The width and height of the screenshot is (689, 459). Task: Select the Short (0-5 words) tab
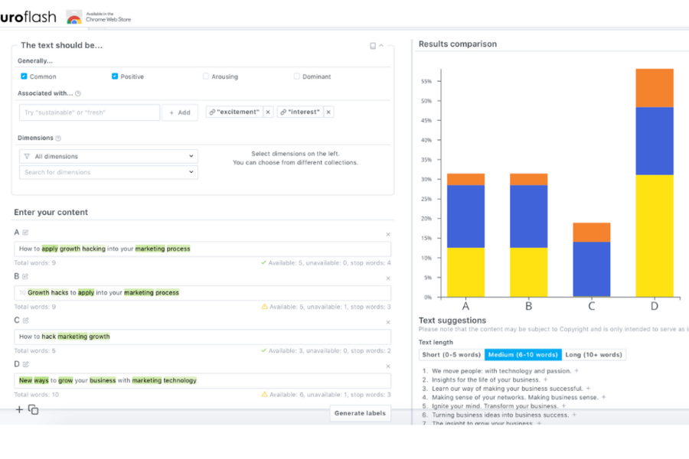(x=452, y=355)
